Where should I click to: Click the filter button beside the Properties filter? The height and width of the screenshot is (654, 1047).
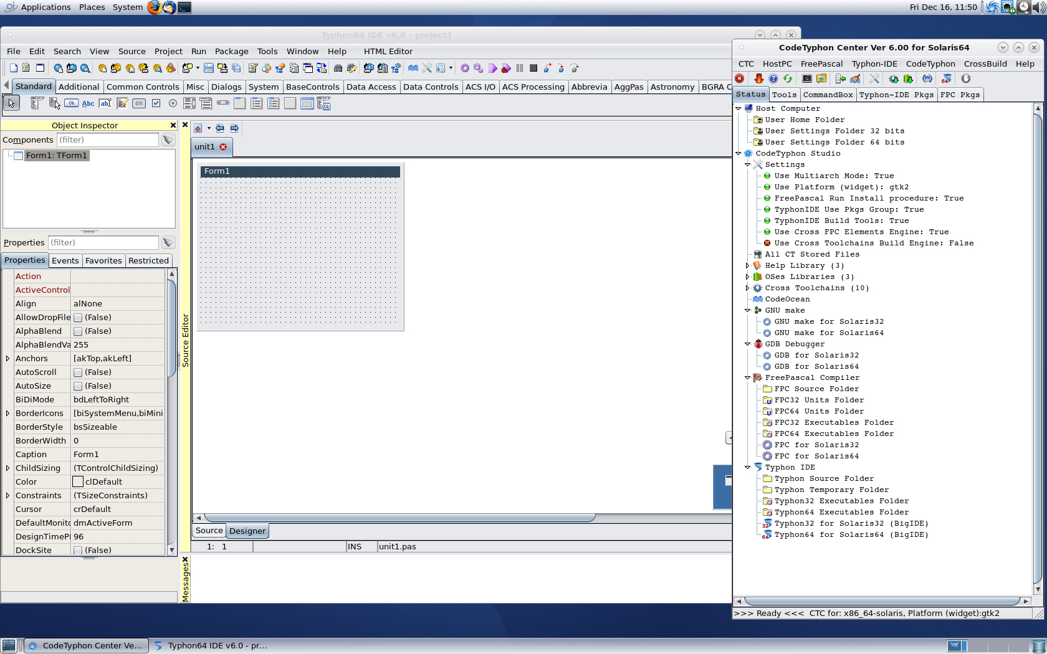click(168, 243)
